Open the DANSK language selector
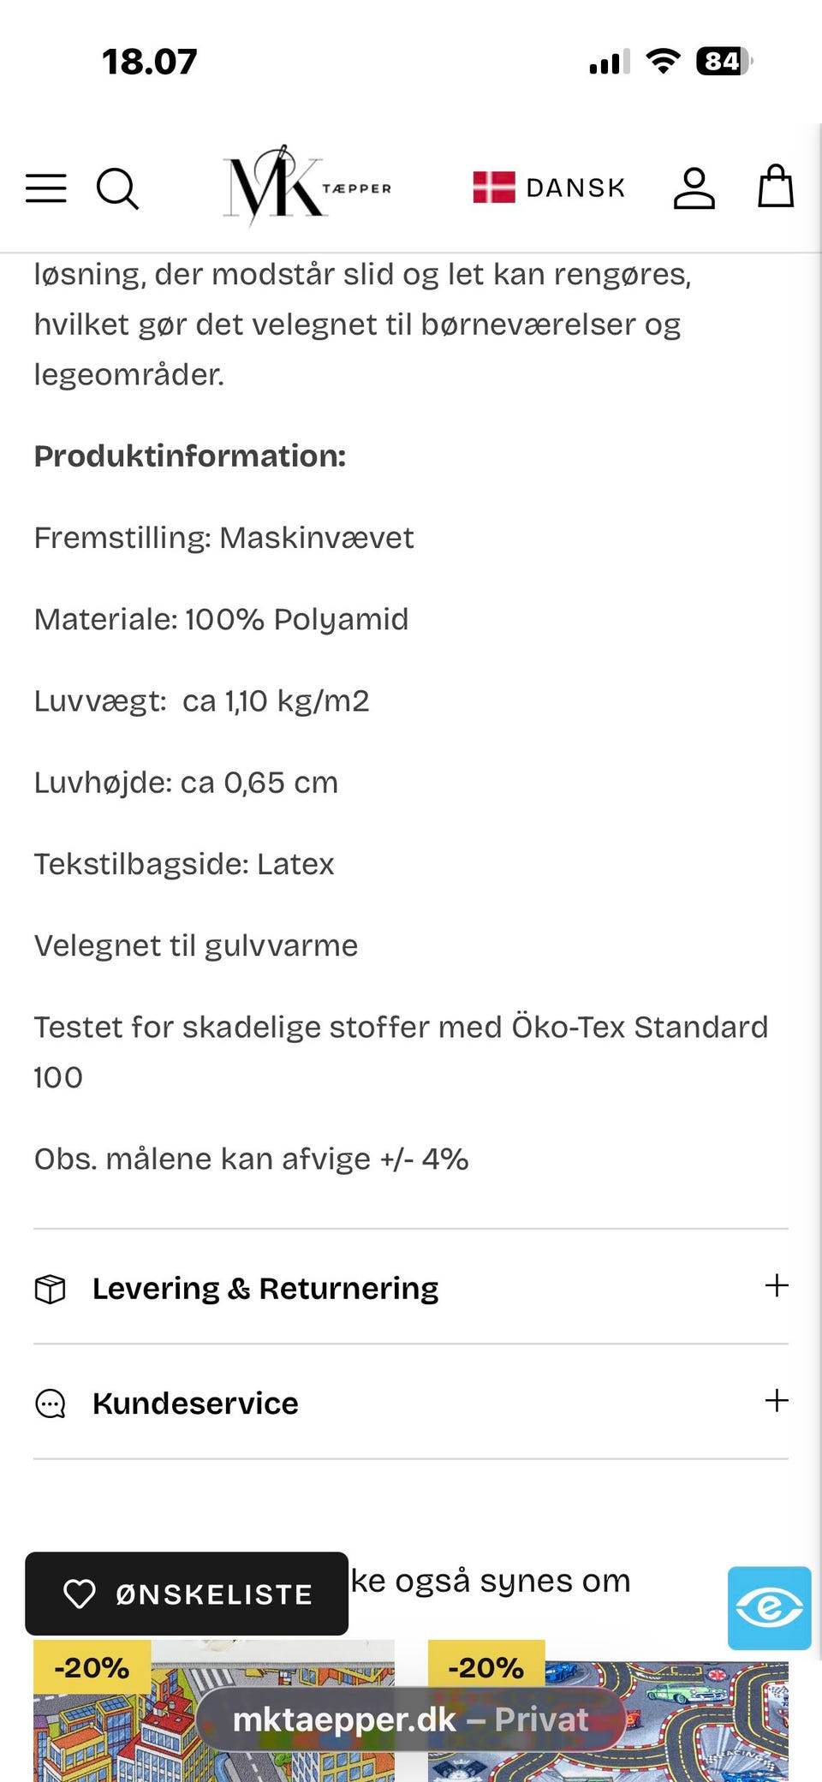822x1782 pixels. coord(575,188)
